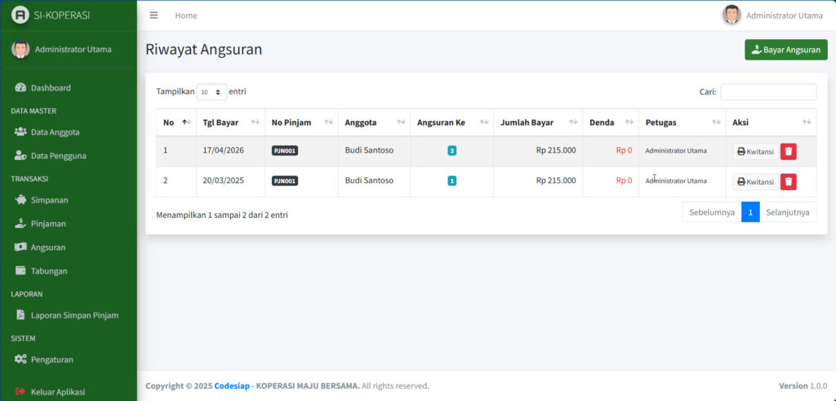
Task: Open Pengaturan settings page
Action: pyautogui.click(x=51, y=359)
